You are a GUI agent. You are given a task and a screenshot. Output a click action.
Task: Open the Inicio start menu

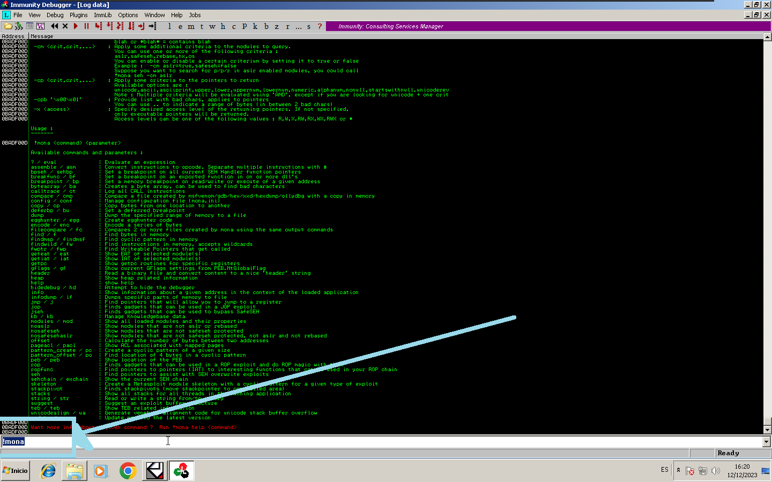coord(15,471)
